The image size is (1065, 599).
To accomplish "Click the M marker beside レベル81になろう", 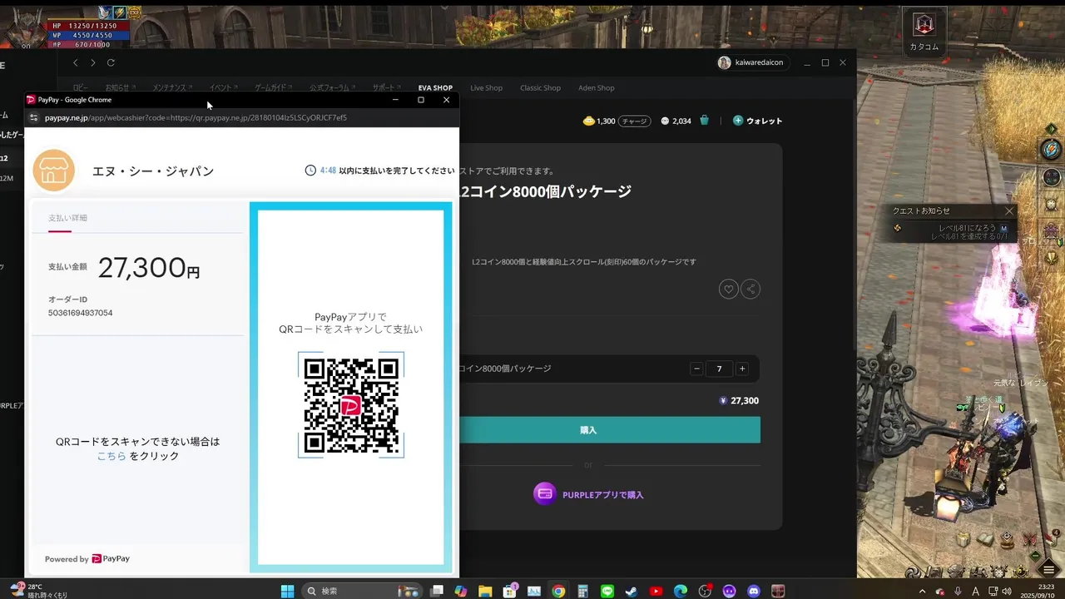I will [x=1004, y=228].
